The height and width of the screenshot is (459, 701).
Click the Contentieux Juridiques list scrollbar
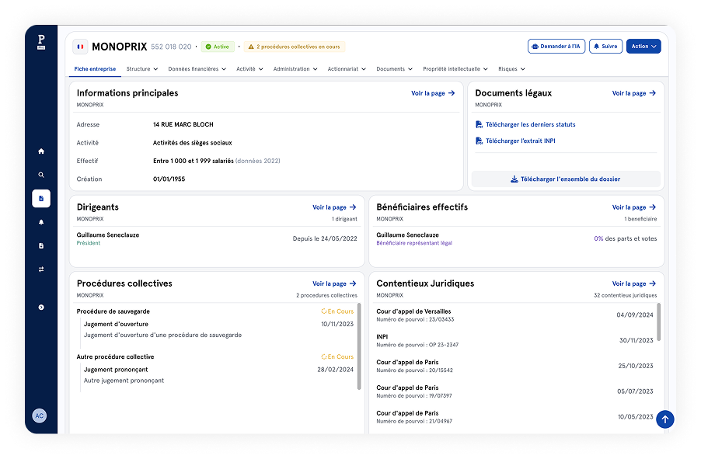[658, 322]
